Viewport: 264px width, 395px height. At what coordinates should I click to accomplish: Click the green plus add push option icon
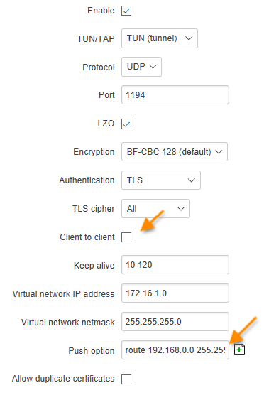tap(239, 350)
